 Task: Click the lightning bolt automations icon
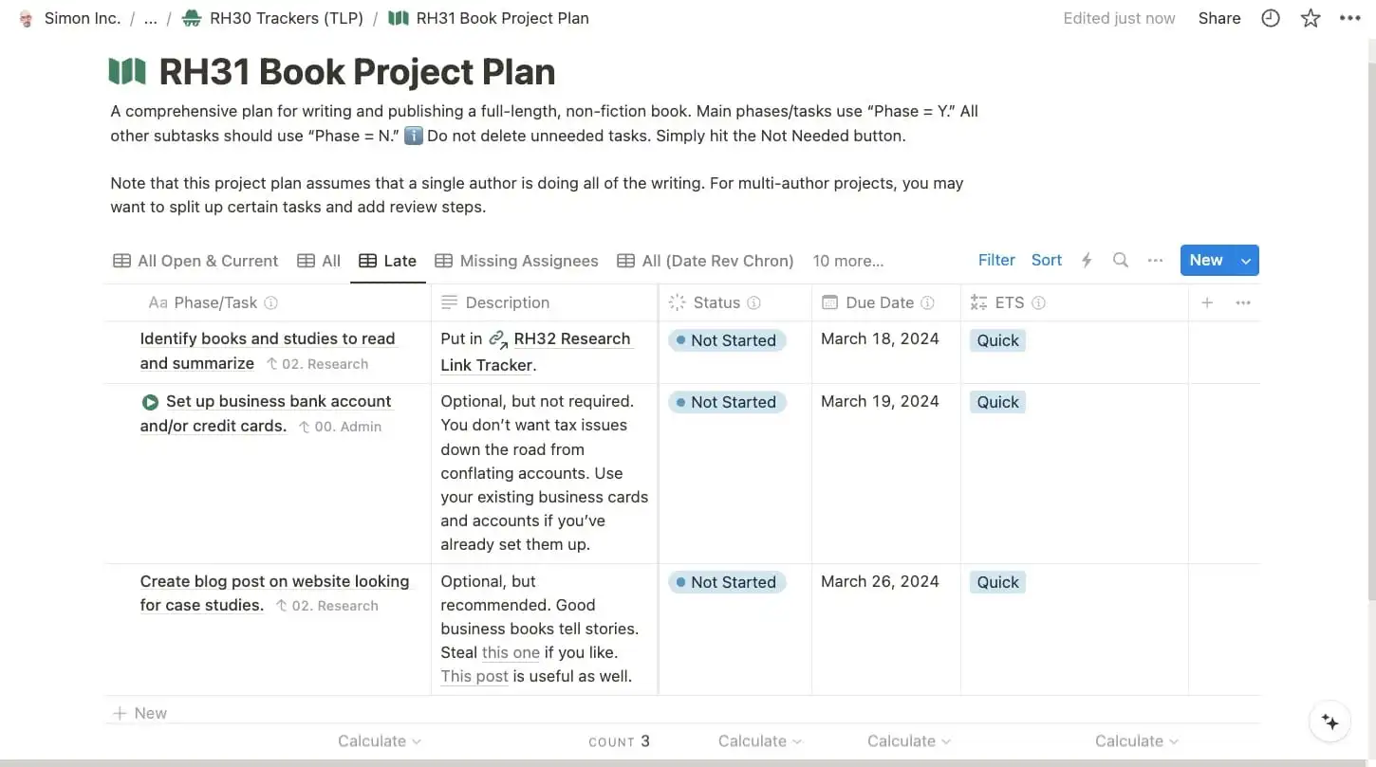1087,260
